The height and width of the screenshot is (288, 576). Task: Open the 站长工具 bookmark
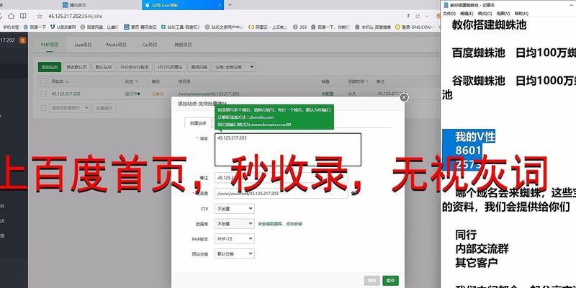[x=181, y=27]
